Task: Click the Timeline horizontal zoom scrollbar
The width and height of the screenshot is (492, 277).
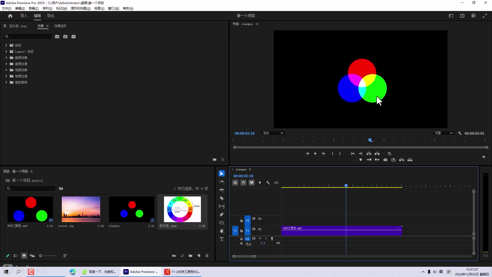Action: coord(244,256)
